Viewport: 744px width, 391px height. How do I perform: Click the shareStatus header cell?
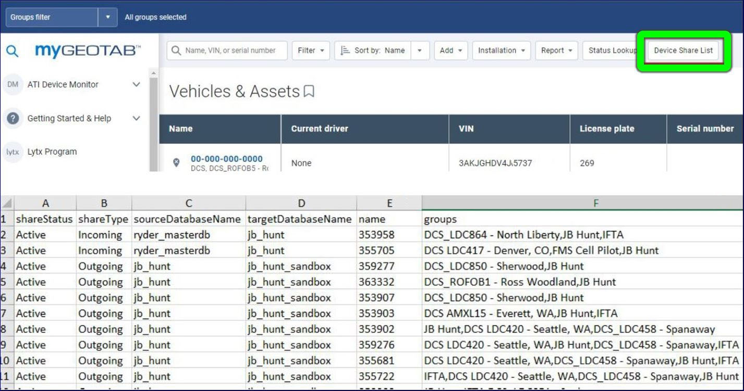pyautogui.click(x=45, y=219)
